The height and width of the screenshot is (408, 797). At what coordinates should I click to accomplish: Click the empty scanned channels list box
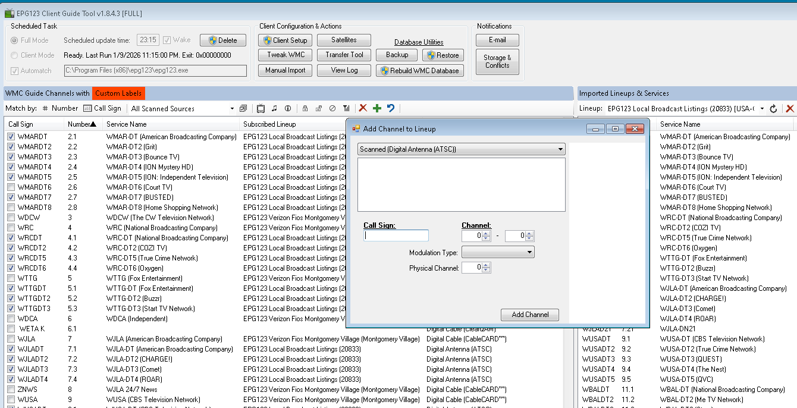point(461,184)
